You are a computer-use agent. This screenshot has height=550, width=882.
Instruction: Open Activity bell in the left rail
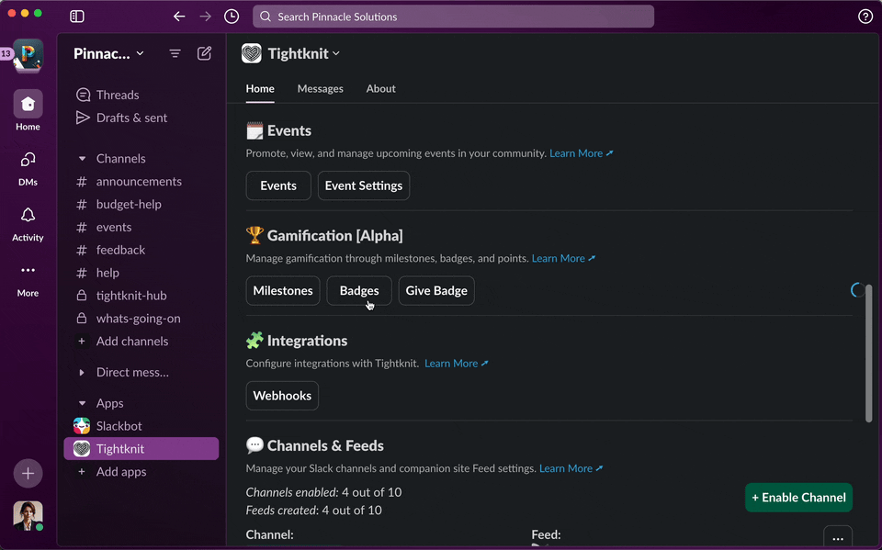(28, 224)
